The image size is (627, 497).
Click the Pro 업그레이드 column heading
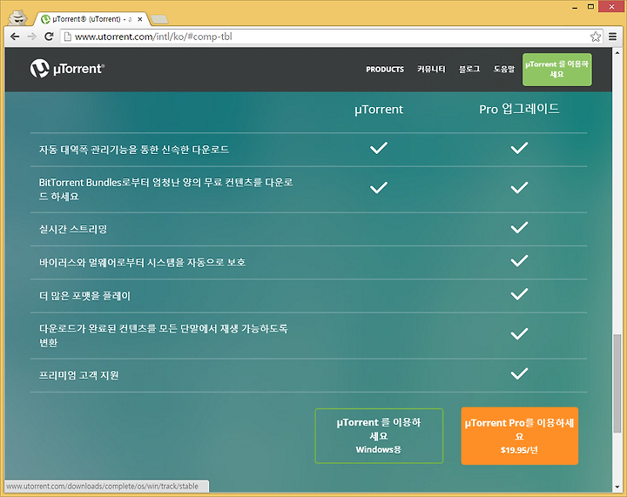pos(519,109)
